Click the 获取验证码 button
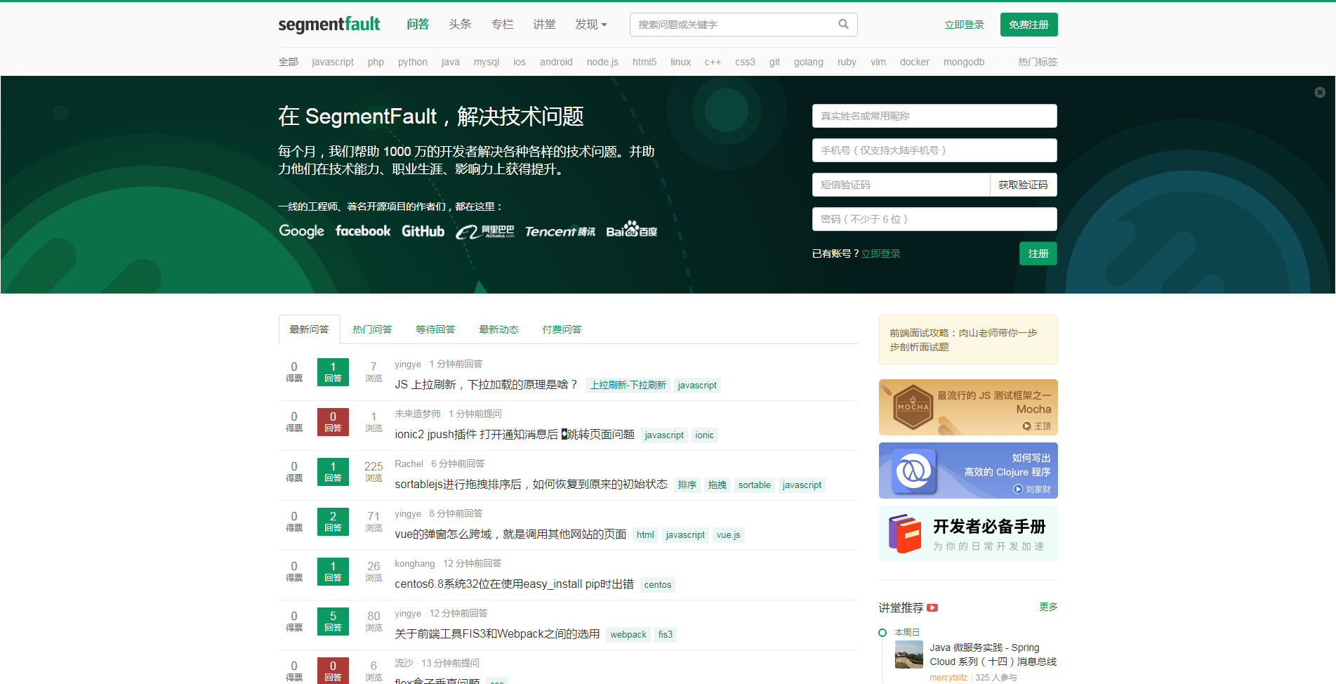1336x684 pixels. (x=1023, y=185)
